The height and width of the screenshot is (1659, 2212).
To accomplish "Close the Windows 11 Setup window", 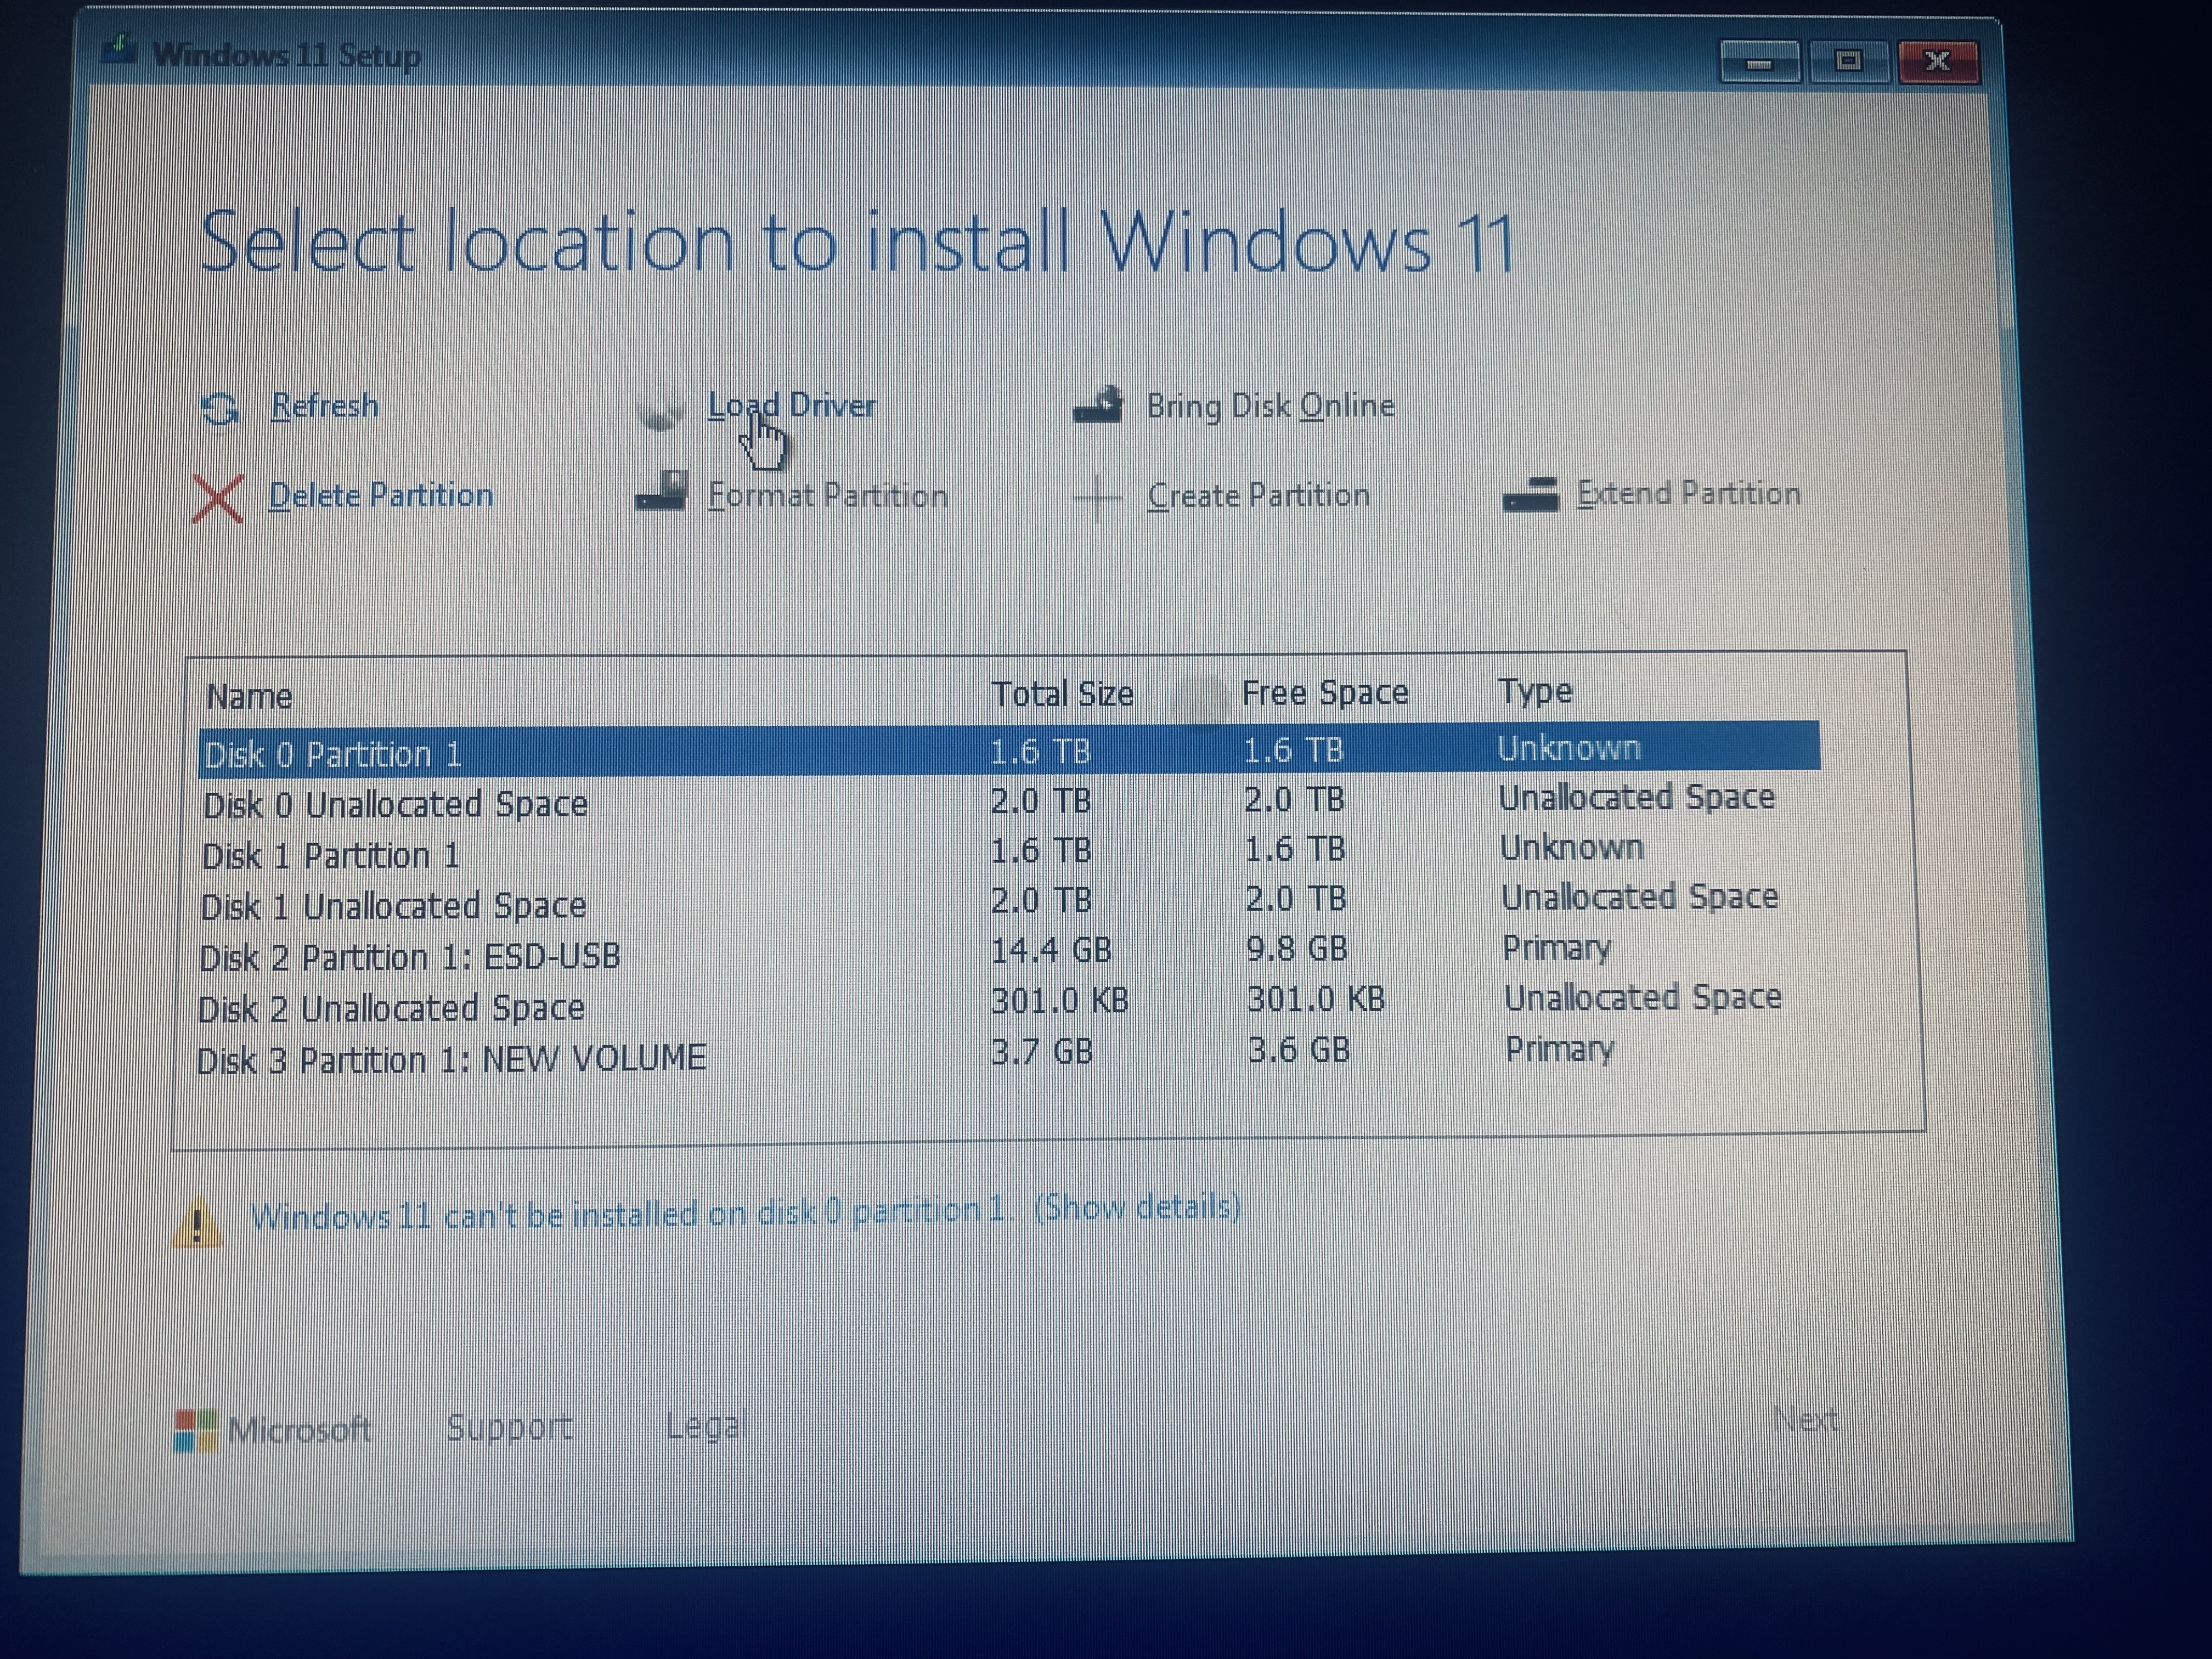I will pyautogui.click(x=1938, y=62).
